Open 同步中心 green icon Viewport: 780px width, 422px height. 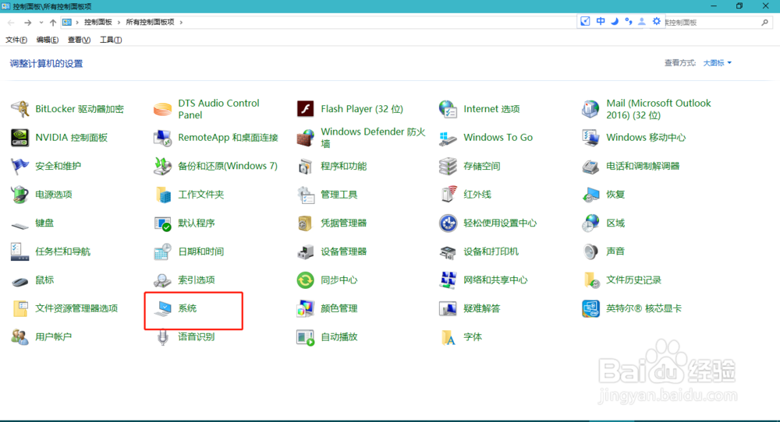pos(305,280)
